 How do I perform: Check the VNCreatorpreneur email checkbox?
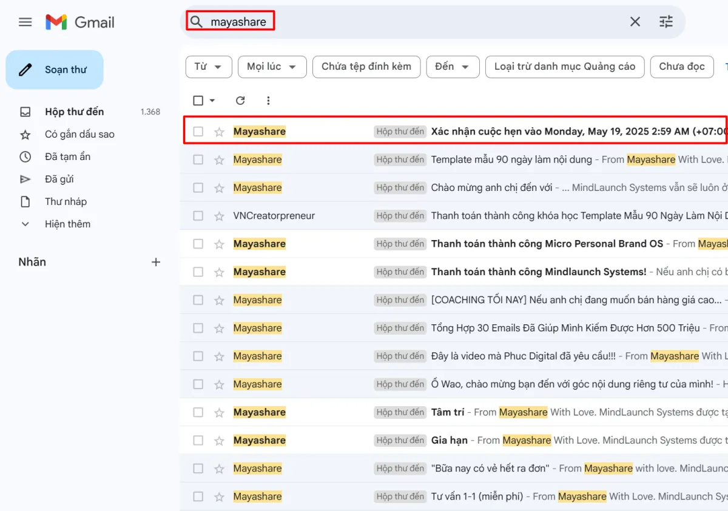click(x=198, y=216)
